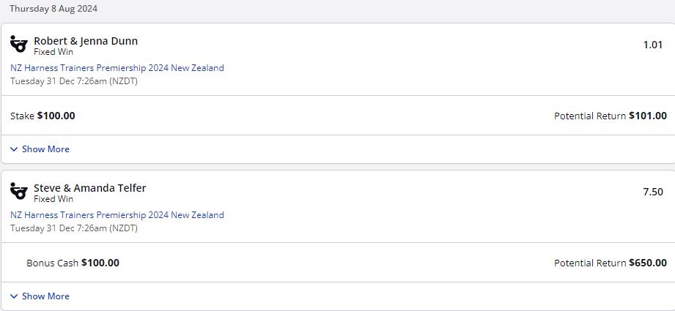Click the Tuesday 31 Dec event time in the Dunn bet
The height and width of the screenshot is (311, 675).
tap(74, 81)
